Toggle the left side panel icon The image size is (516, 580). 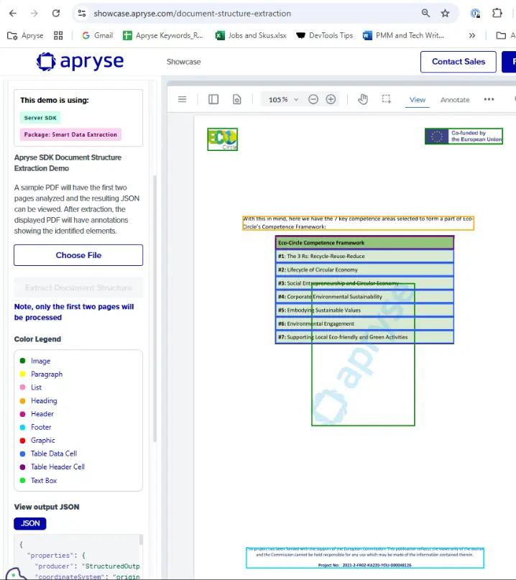point(213,99)
